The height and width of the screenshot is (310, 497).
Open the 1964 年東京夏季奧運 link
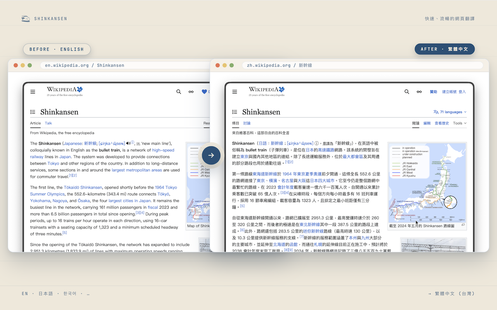[x=302, y=174]
